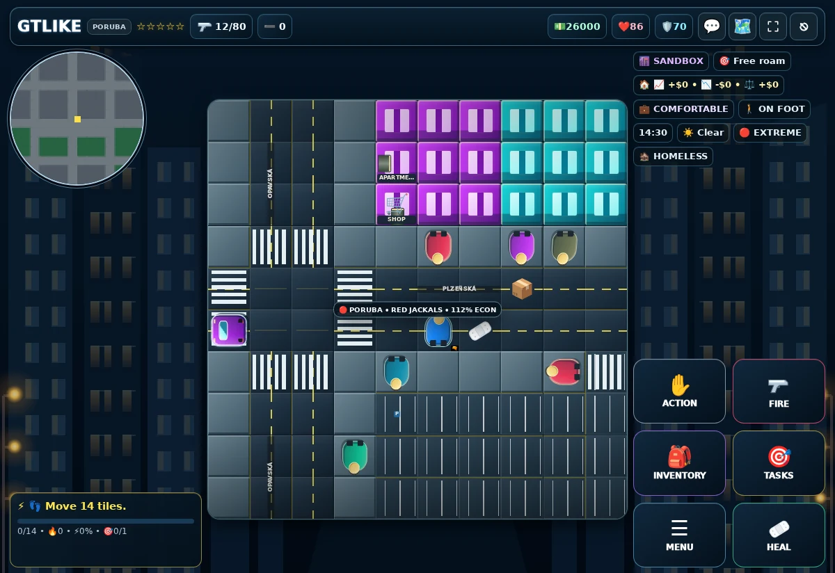835x573 pixels.
Task: Toggle fullscreen mode icon
Action: [773, 26]
